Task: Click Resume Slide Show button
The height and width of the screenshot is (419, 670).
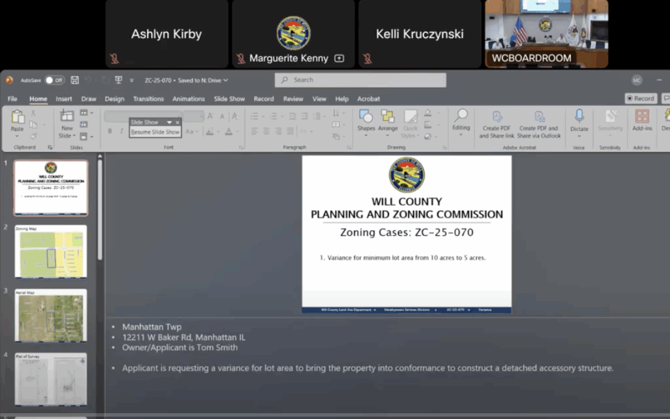Action: 155,132
